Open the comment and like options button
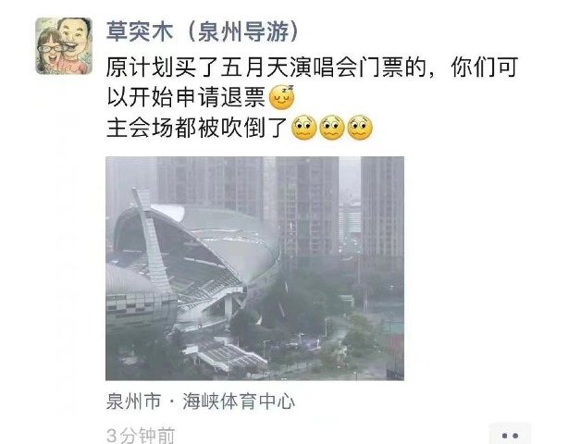The image size is (568, 444). click(510, 434)
